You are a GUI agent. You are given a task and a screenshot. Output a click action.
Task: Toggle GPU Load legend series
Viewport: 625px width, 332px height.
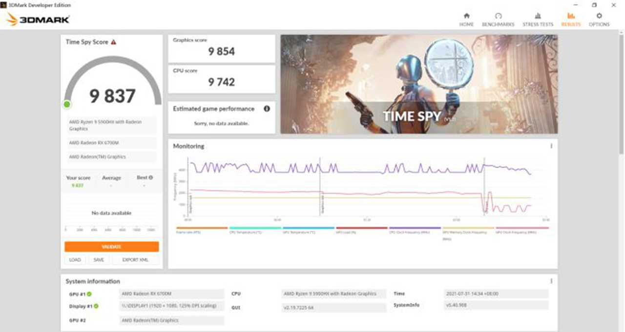click(x=361, y=229)
